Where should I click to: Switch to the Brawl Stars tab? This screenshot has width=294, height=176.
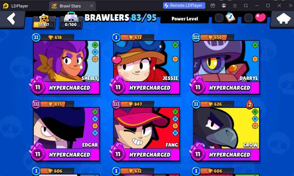[70, 6]
